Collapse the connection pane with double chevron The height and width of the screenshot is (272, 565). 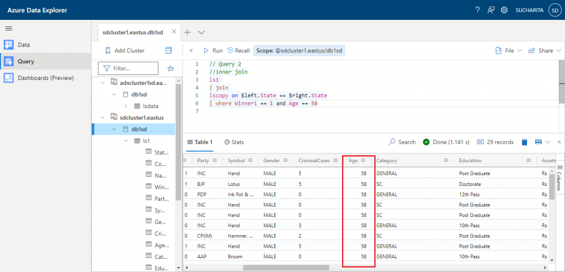[x=191, y=50]
